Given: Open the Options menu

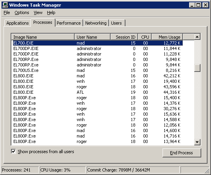Looking at the screenshot, I should (22, 12).
